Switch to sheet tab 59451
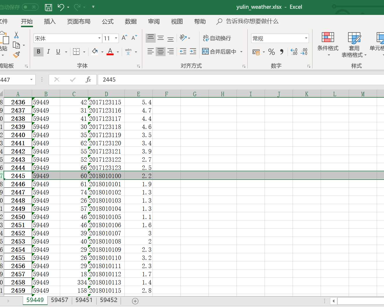Screen dimensions: 384x307 (84, 300)
